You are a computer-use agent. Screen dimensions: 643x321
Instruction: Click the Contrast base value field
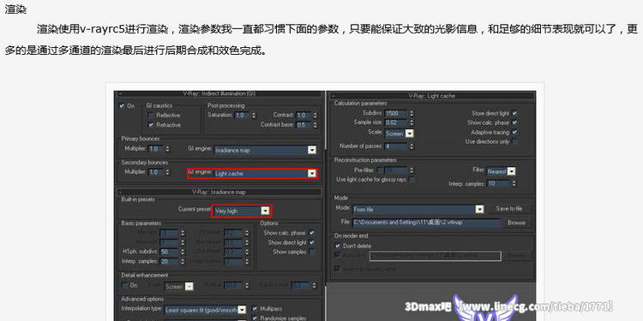click(303, 125)
